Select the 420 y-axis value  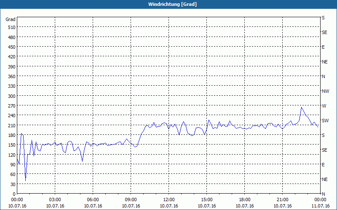pos(12,57)
